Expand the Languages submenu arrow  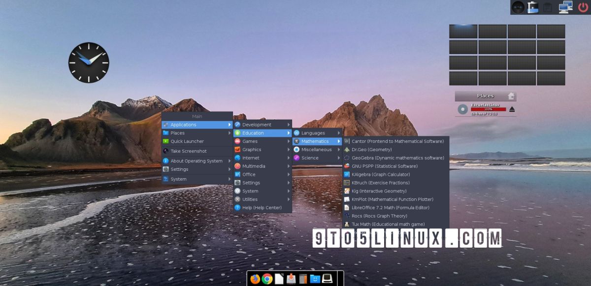(x=339, y=133)
